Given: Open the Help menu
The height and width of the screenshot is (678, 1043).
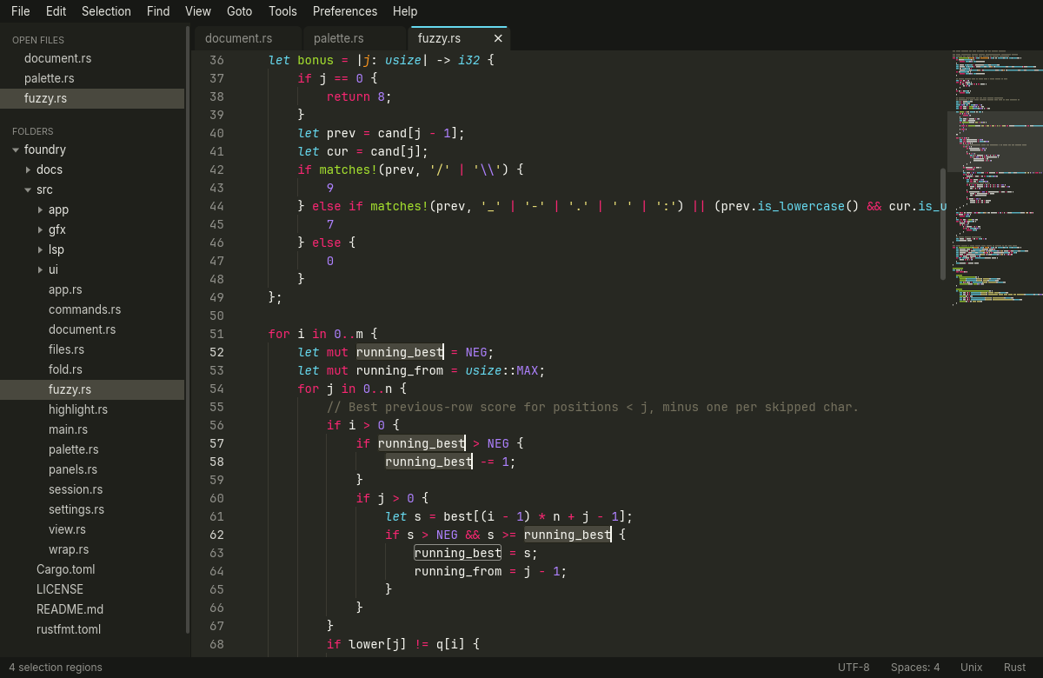Looking at the screenshot, I should pyautogui.click(x=405, y=11).
